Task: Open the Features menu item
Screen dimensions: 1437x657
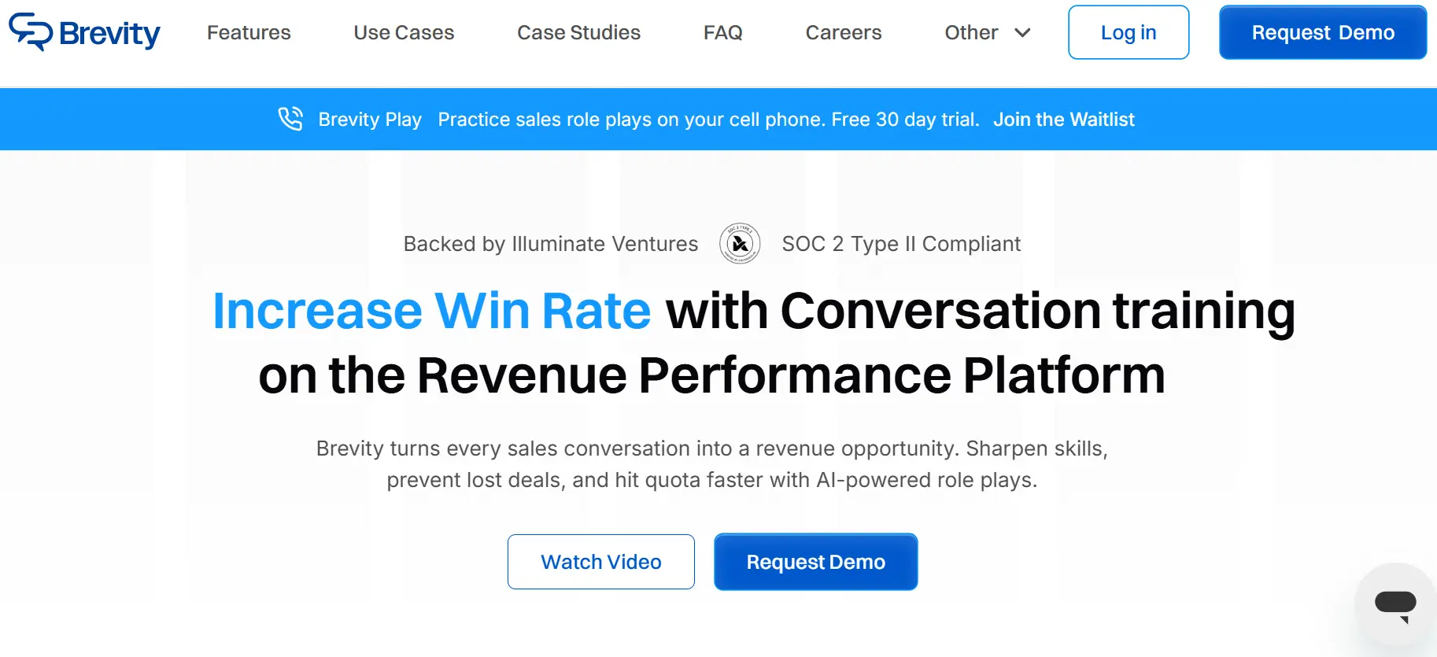Action: 249,33
